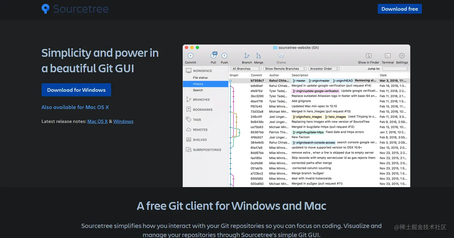Click the red close window button
This screenshot has height=238, width=454.
pyautogui.click(x=187, y=48)
